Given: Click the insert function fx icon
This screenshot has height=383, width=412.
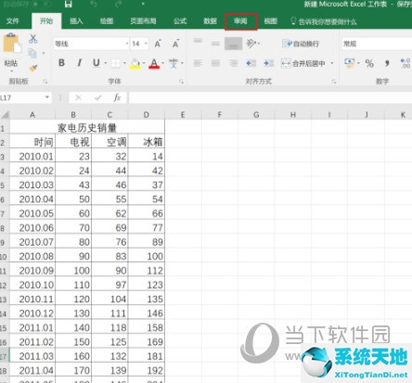Looking at the screenshot, I should [x=117, y=98].
